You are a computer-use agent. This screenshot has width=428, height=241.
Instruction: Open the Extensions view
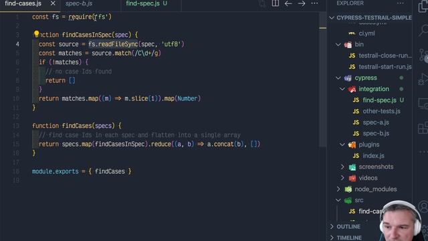coord(423,128)
